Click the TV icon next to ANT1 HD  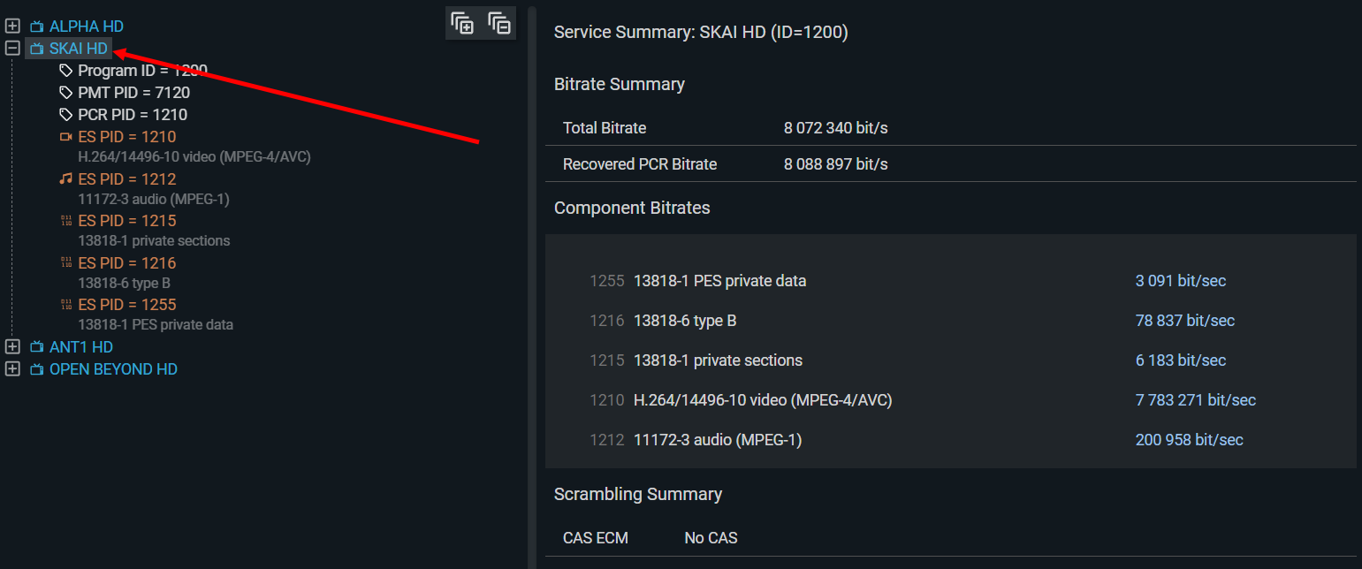37,347
